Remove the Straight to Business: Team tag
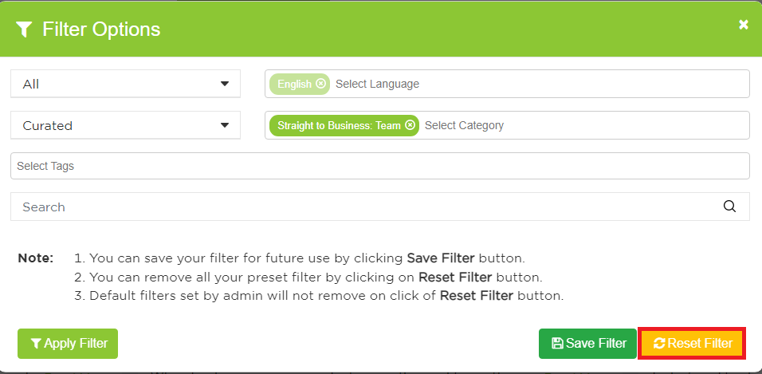The width and height of the screenshot is (762, 374). pos(410,125)
